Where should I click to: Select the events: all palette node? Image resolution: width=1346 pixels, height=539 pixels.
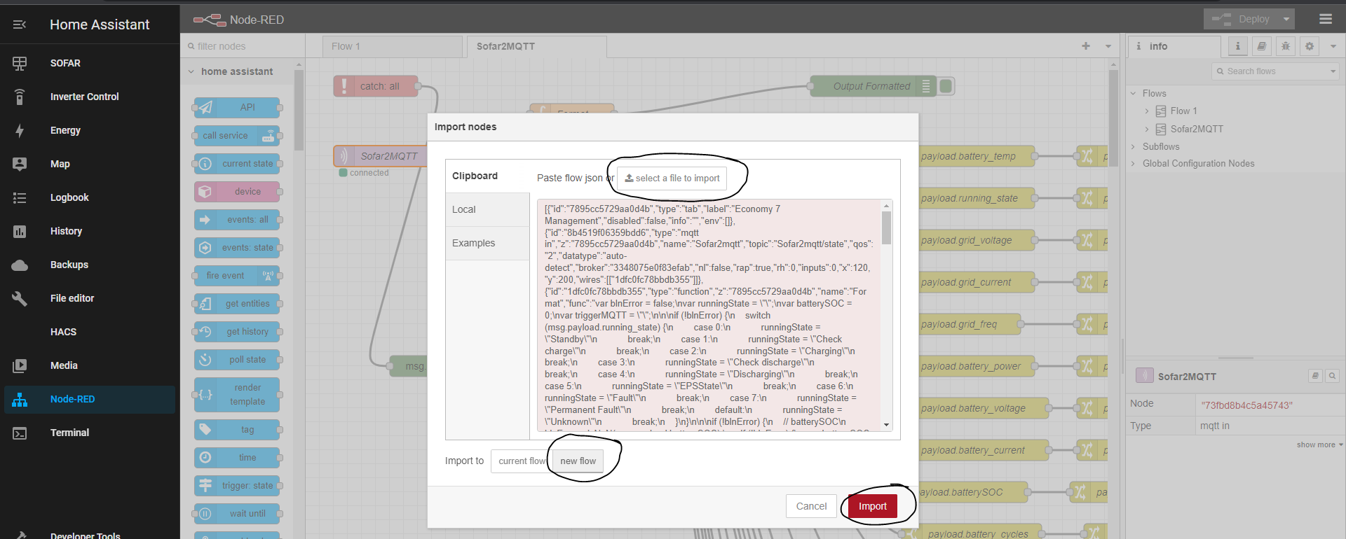pos(237,219)
